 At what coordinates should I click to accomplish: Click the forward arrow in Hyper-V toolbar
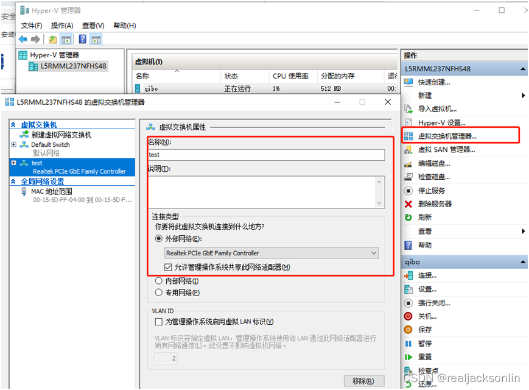click(35, 40)
